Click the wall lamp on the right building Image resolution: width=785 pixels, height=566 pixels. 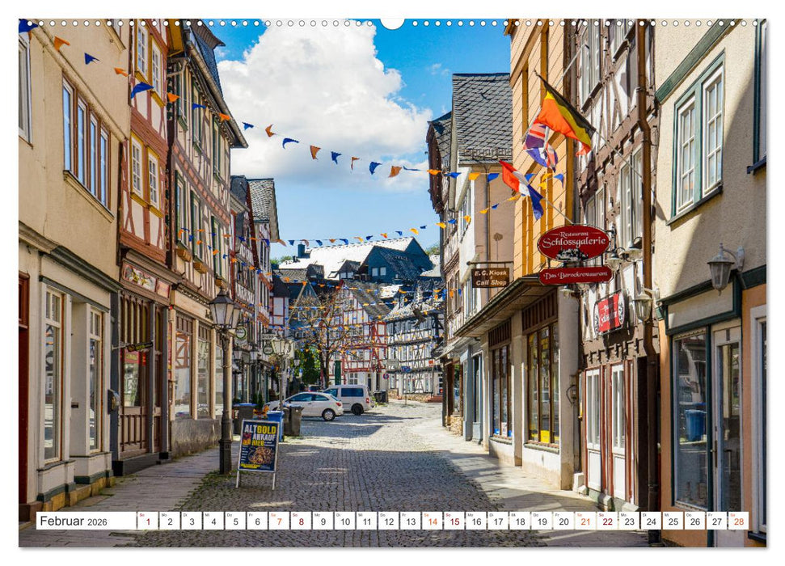pos(720,267)
